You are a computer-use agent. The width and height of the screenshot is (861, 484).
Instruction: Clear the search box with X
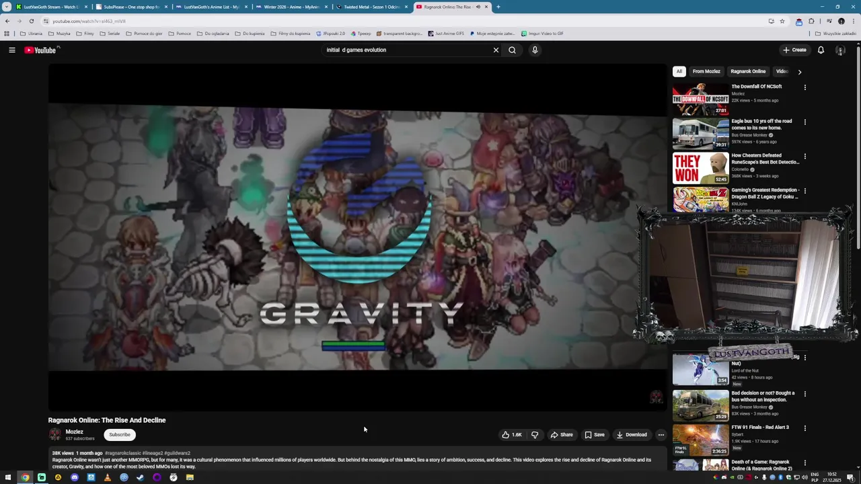pos(496,50)
